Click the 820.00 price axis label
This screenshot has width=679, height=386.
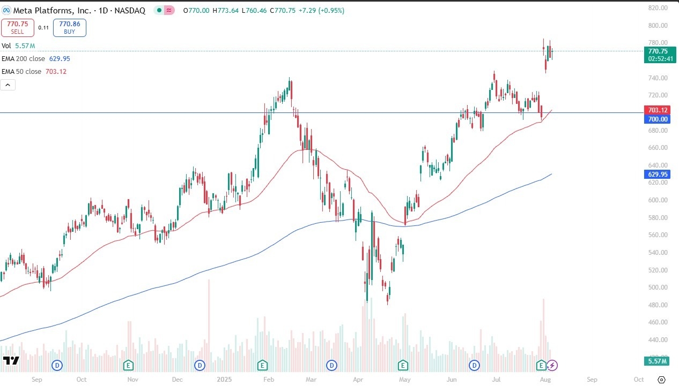pos(658,8)
